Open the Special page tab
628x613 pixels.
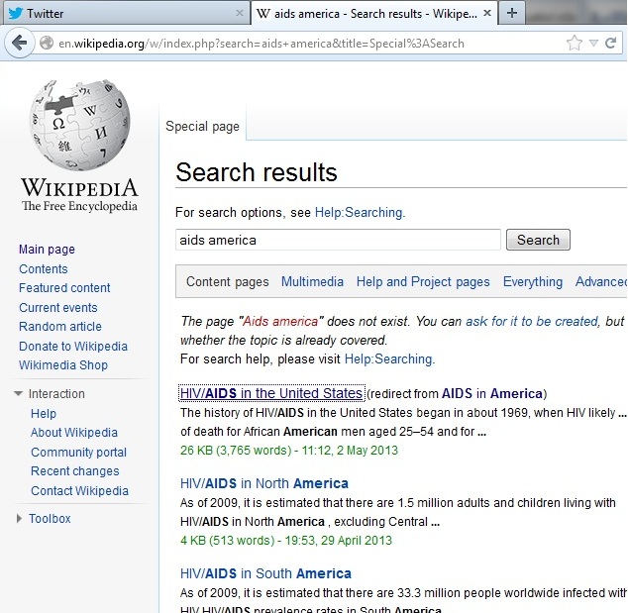pyautogui.click(x=202, y=126)
